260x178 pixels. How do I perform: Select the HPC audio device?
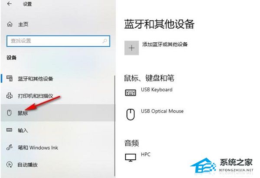coord(138,156)
